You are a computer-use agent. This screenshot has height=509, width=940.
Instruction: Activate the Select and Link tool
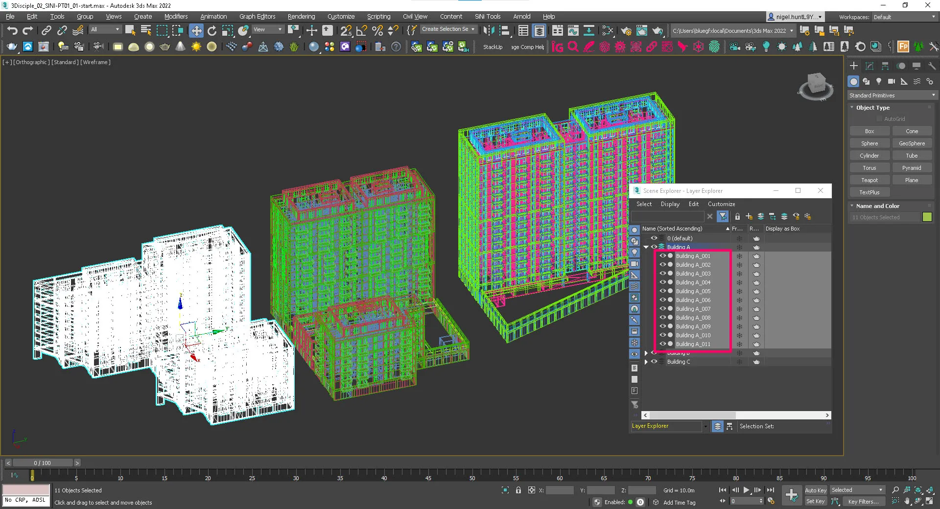(46, 30)
